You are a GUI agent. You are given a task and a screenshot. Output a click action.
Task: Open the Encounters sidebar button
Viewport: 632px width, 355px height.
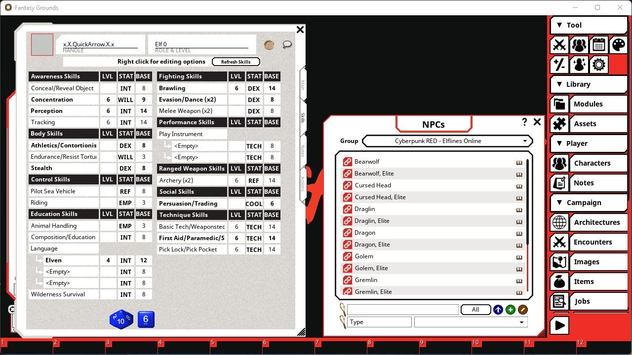point(598,242)
